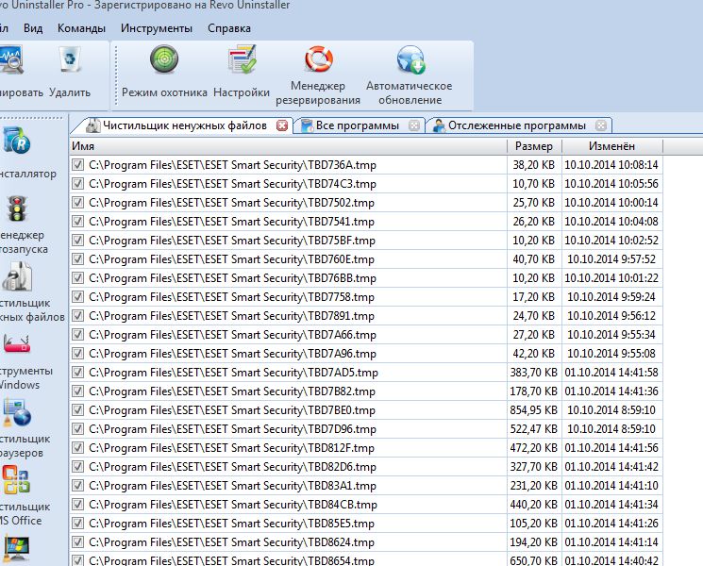Select the TBD8624.tmp file path
Screen dimensions: 703x566
pyautogui.click(x=231, y=542)
